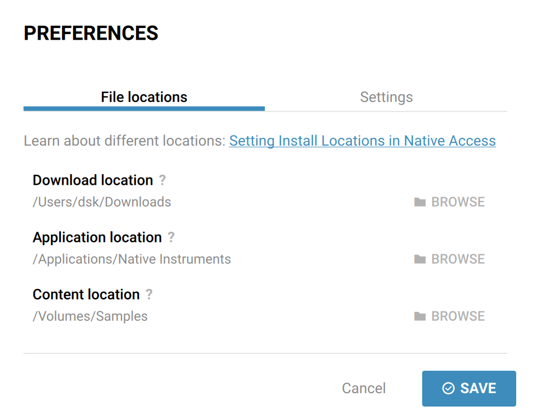This screenshot has width=533, height=420.
Task: Browse for a new application location
Action: [x=450, y=259]
